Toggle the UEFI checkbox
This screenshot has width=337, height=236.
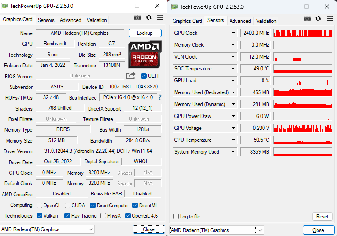(x=144, y=76)
